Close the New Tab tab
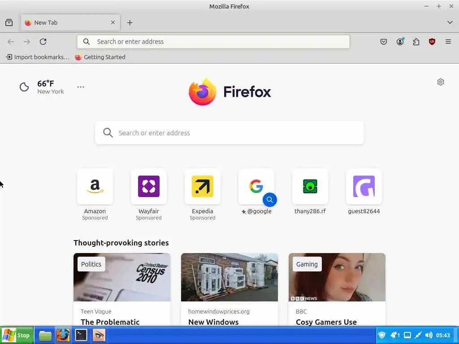 [x=113, y=22]
